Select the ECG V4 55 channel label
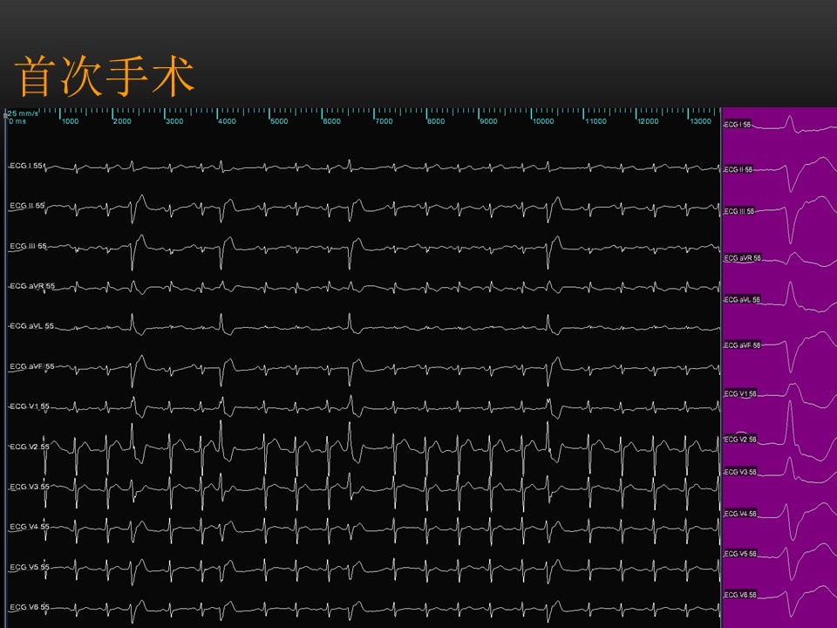Viewport: 837px width, 628px height. tap(30, 527)
